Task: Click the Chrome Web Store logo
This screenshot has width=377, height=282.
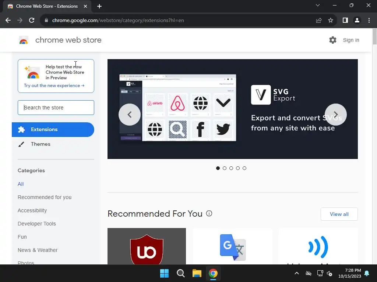Action: click(24, 40)
